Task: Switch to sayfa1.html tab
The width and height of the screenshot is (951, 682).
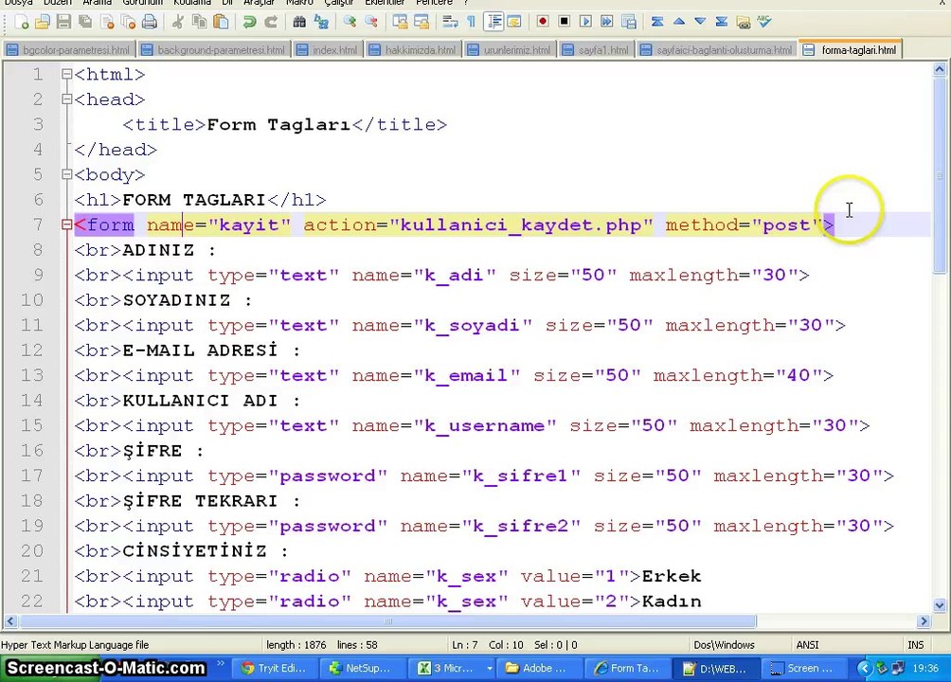Action: point(596,50)
